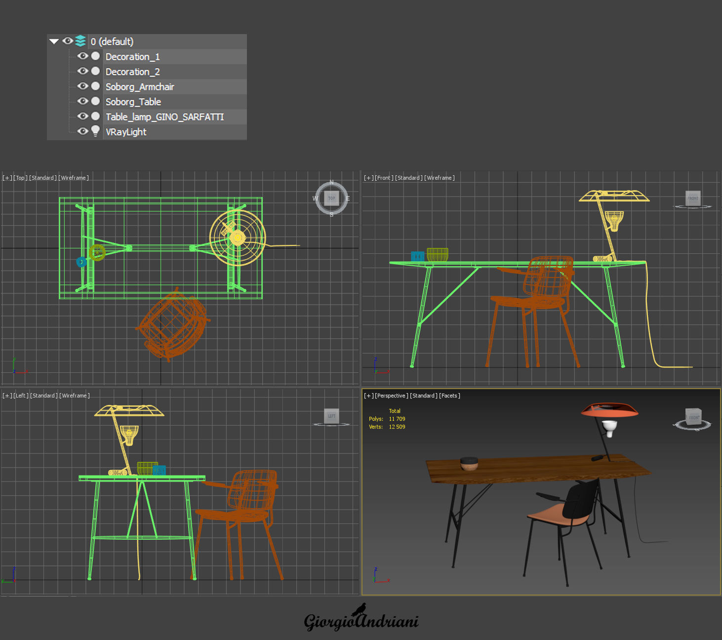Open [+] menu of Top viewport

click(7, 178)
